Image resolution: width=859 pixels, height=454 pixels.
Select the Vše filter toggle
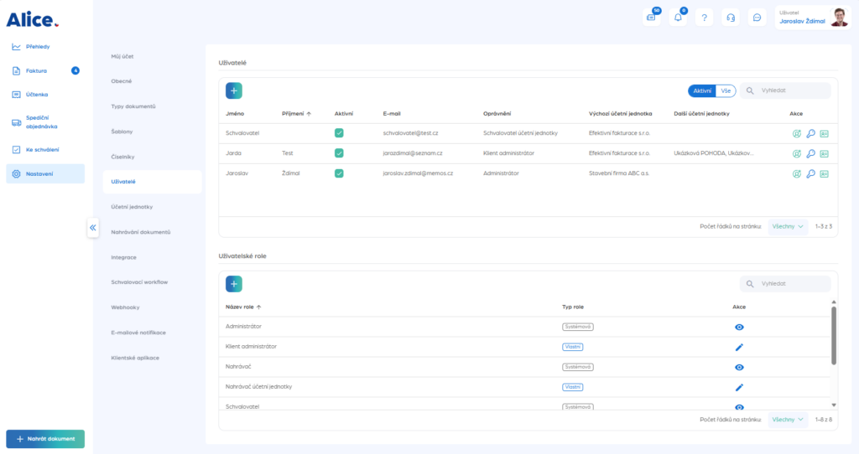[x=726, y=90]
